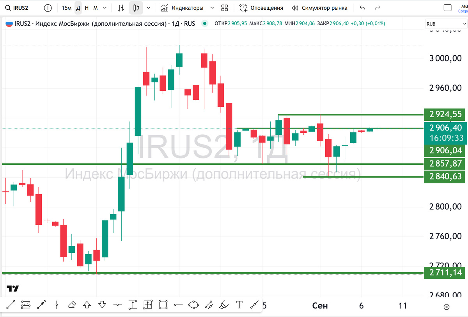Image resolution: width=468 pixels, height=317 pixels.
Task: Select the highlighter tool
Action: pos(224,305)
